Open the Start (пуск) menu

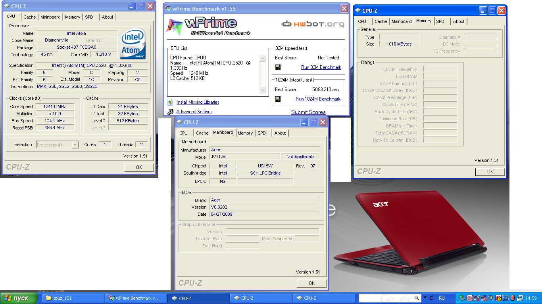19,298
